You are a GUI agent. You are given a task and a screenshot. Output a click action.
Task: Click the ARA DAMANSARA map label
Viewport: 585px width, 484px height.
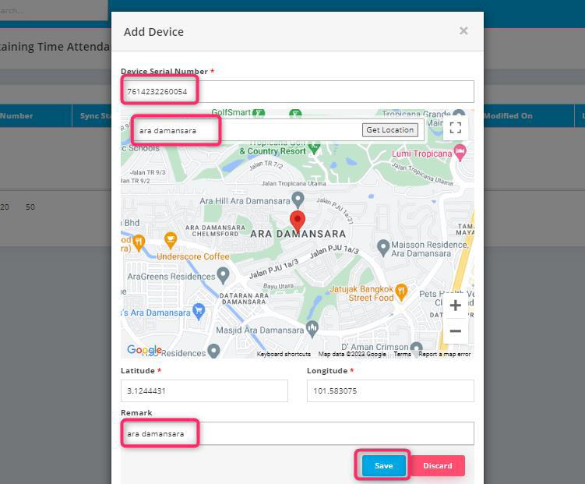(298, 234)
